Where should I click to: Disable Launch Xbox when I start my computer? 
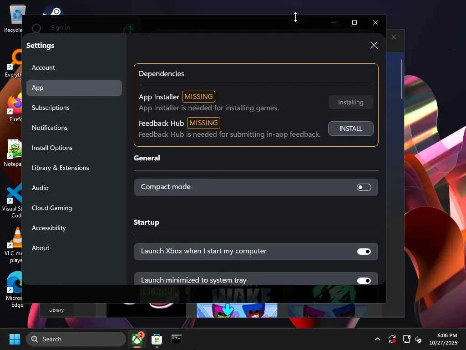coord(364,252)
